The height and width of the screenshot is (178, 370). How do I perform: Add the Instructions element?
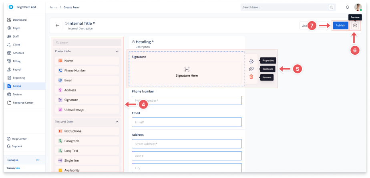[x=87, y=131]
